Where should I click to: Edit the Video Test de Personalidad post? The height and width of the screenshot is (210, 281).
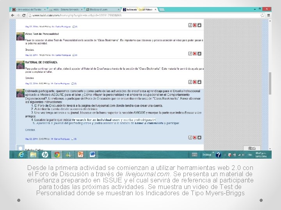pos(190,54)
